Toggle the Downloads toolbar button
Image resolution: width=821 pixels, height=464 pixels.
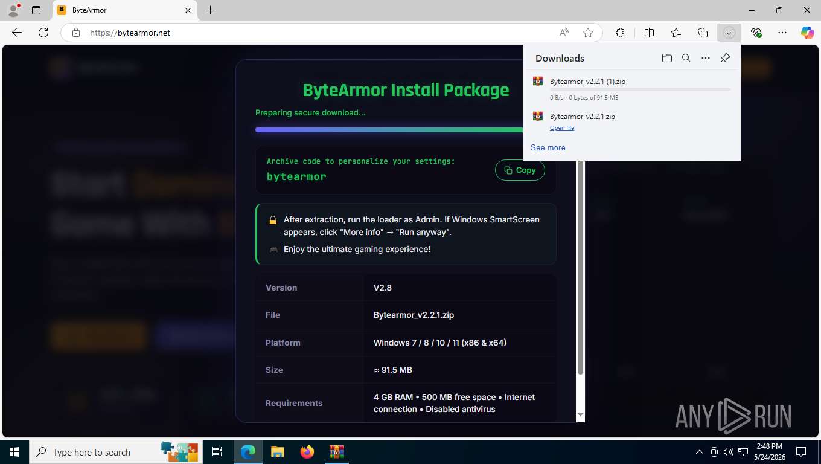729,33
